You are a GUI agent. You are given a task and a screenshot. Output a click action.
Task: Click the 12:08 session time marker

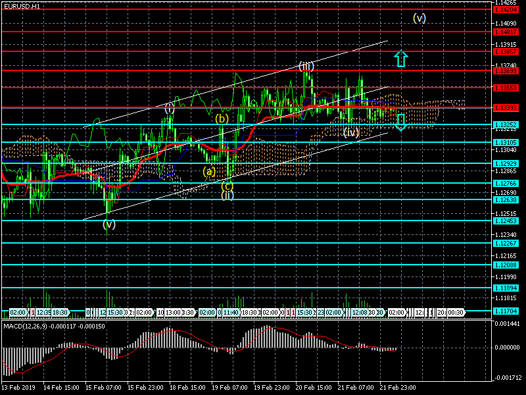coord(360,313)
